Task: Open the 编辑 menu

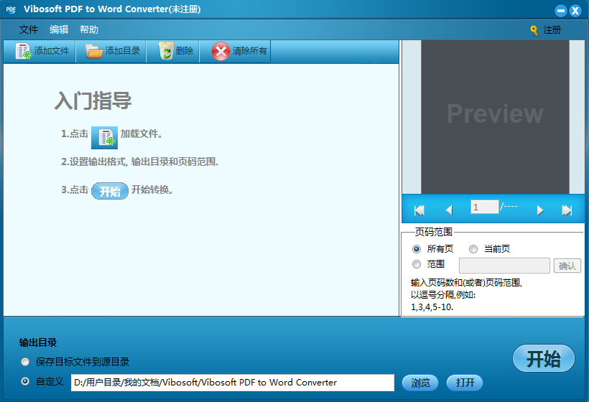Action: 59,29
